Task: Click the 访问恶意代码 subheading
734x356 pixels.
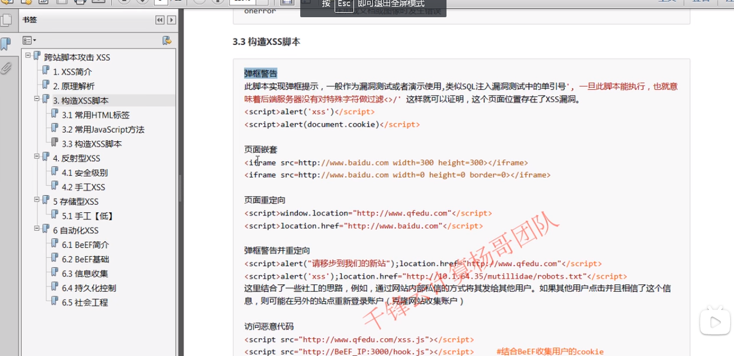Action: (x=269, y=327)
